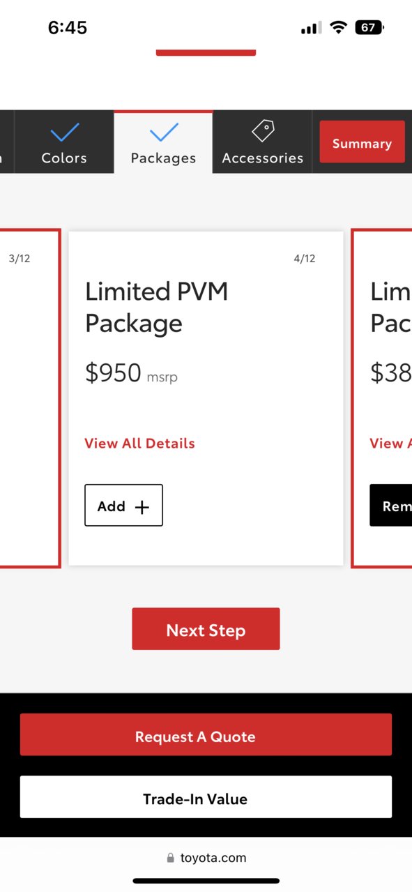The width and height of the screenshot is (412, 892).
Task: Check Trade-In Value
Action: pyautogui.click(x=206, y=797)
